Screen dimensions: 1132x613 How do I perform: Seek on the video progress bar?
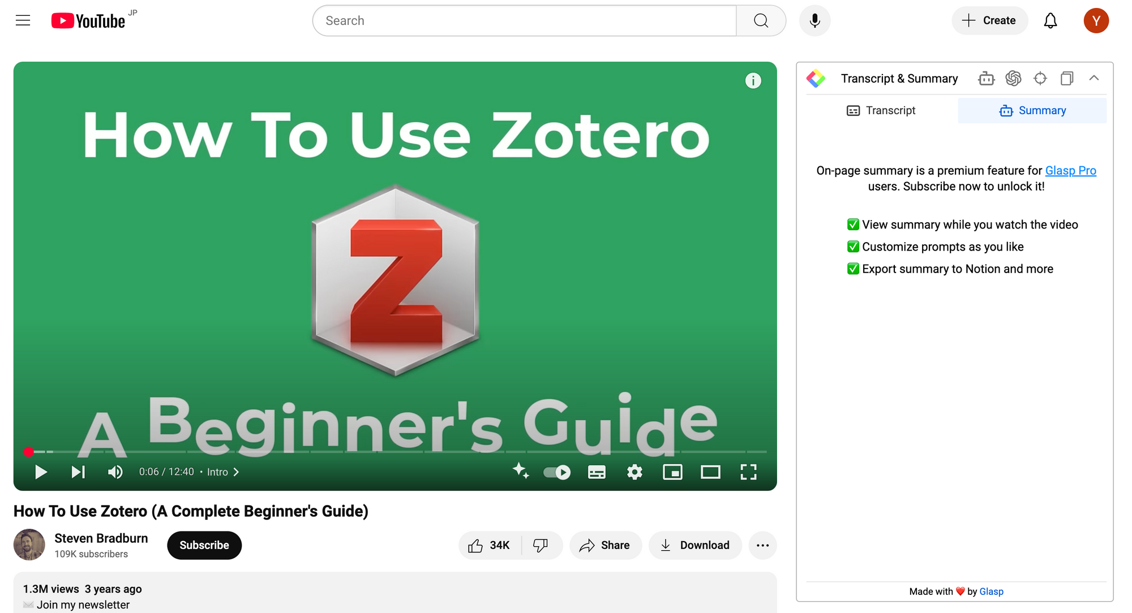pos(396,452)
